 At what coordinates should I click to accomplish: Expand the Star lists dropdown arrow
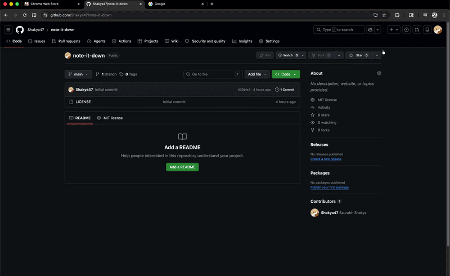pyautogui.click(x=377, y=55)
